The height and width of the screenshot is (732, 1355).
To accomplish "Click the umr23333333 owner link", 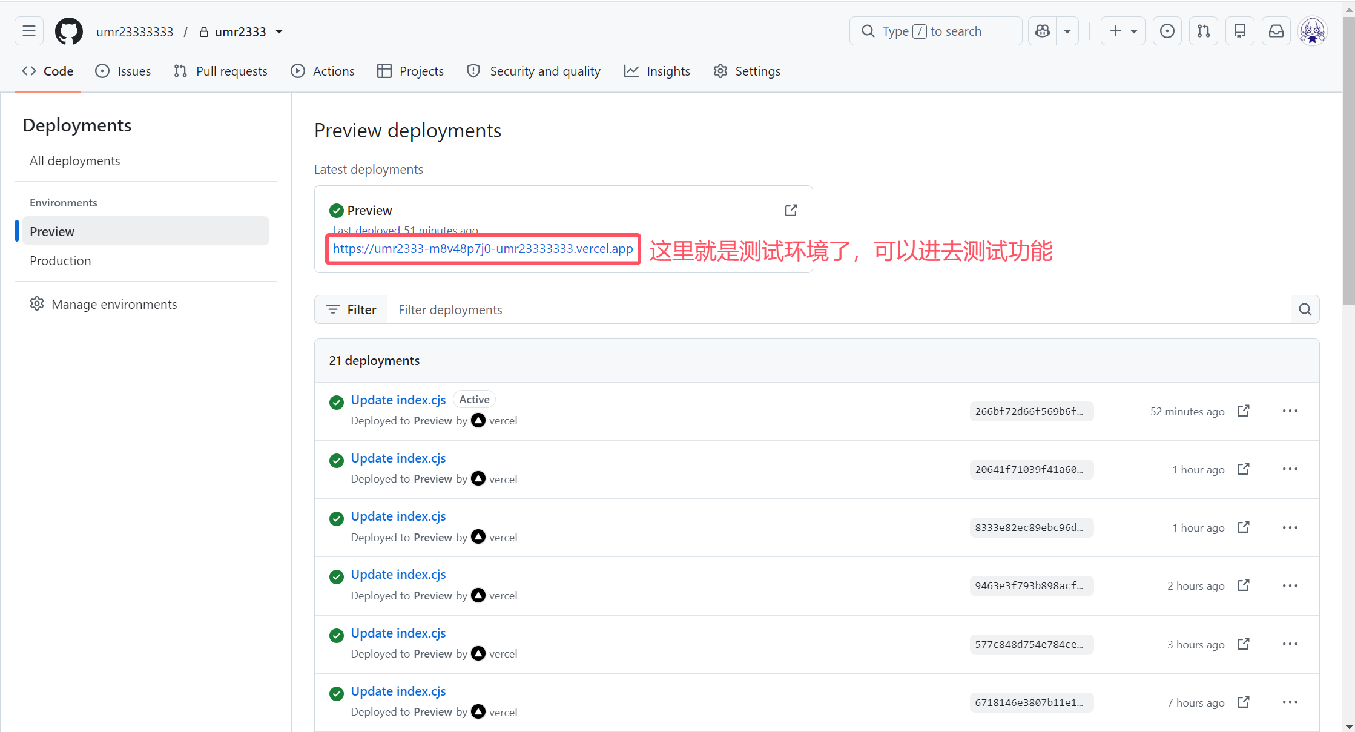I will click(x=134, y=31).
